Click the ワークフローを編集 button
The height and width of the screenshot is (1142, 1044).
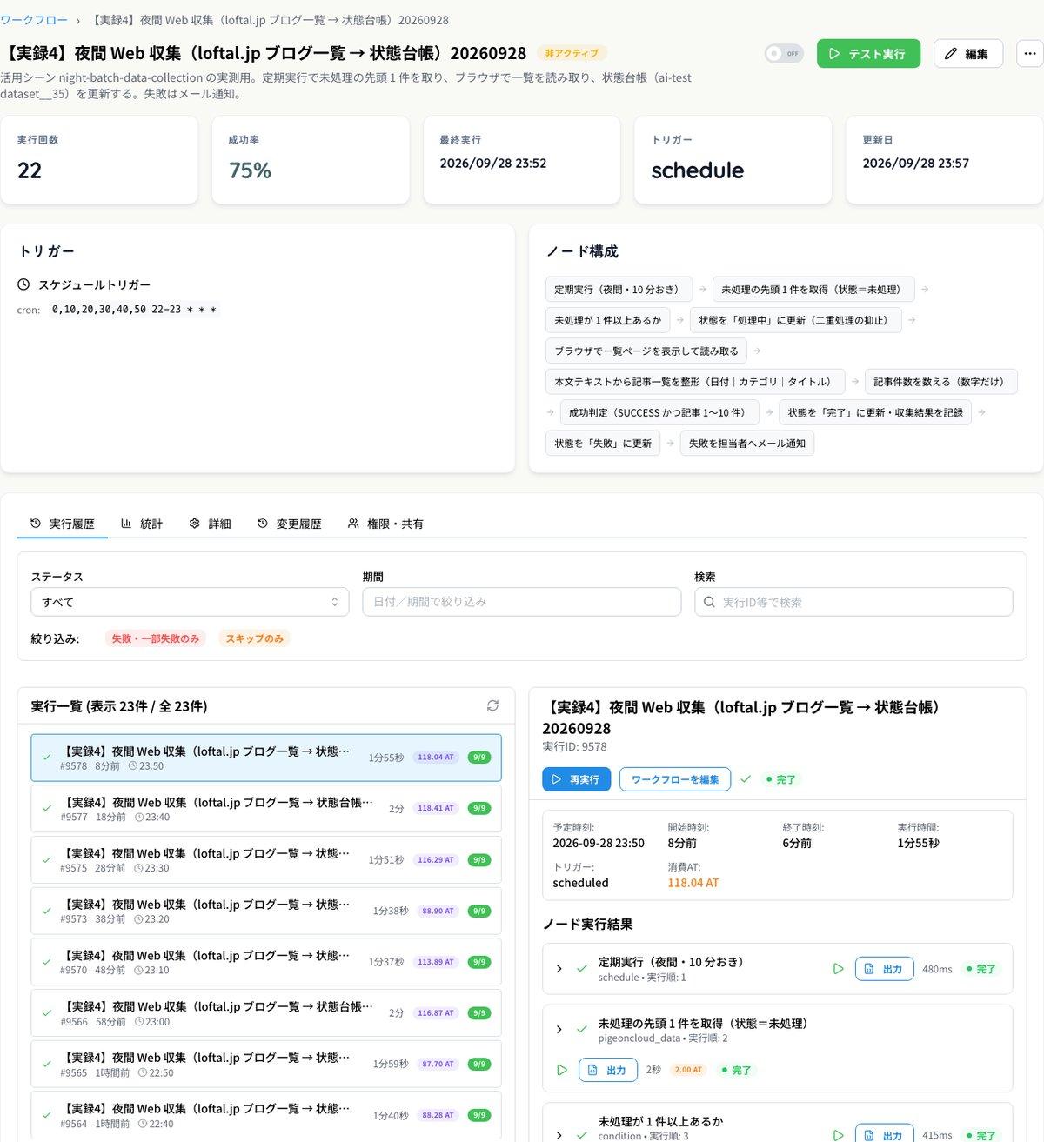(x=675, y=779)
